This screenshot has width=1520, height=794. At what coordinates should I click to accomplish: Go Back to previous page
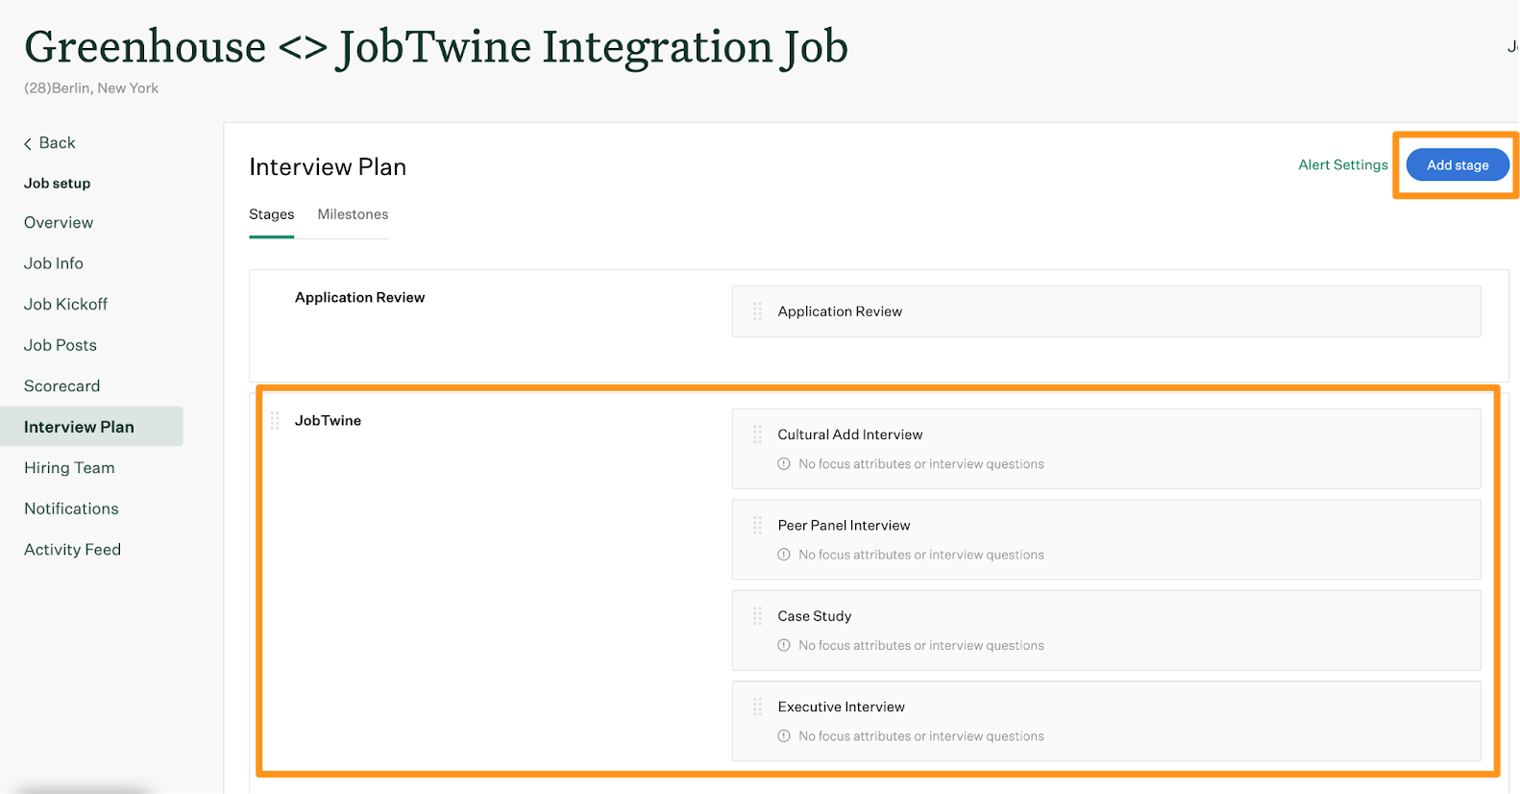50,142
